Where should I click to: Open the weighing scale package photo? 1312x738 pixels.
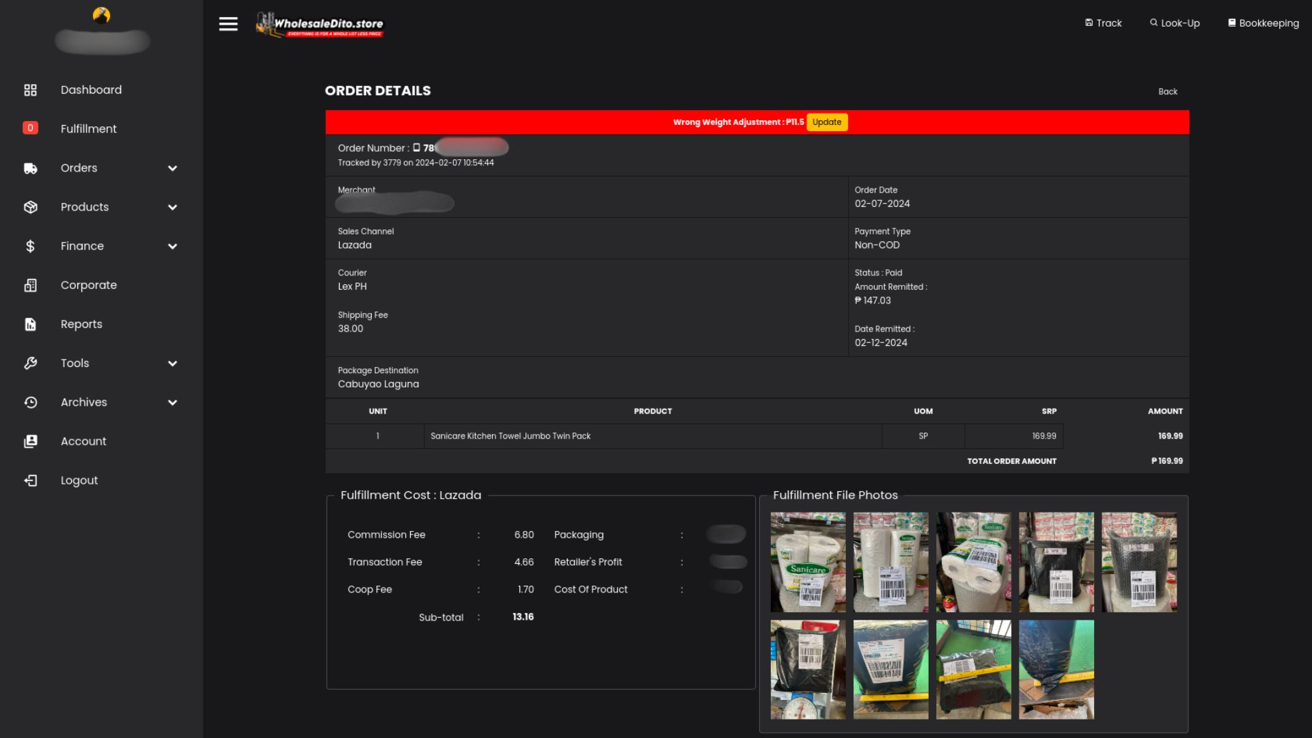808,669
